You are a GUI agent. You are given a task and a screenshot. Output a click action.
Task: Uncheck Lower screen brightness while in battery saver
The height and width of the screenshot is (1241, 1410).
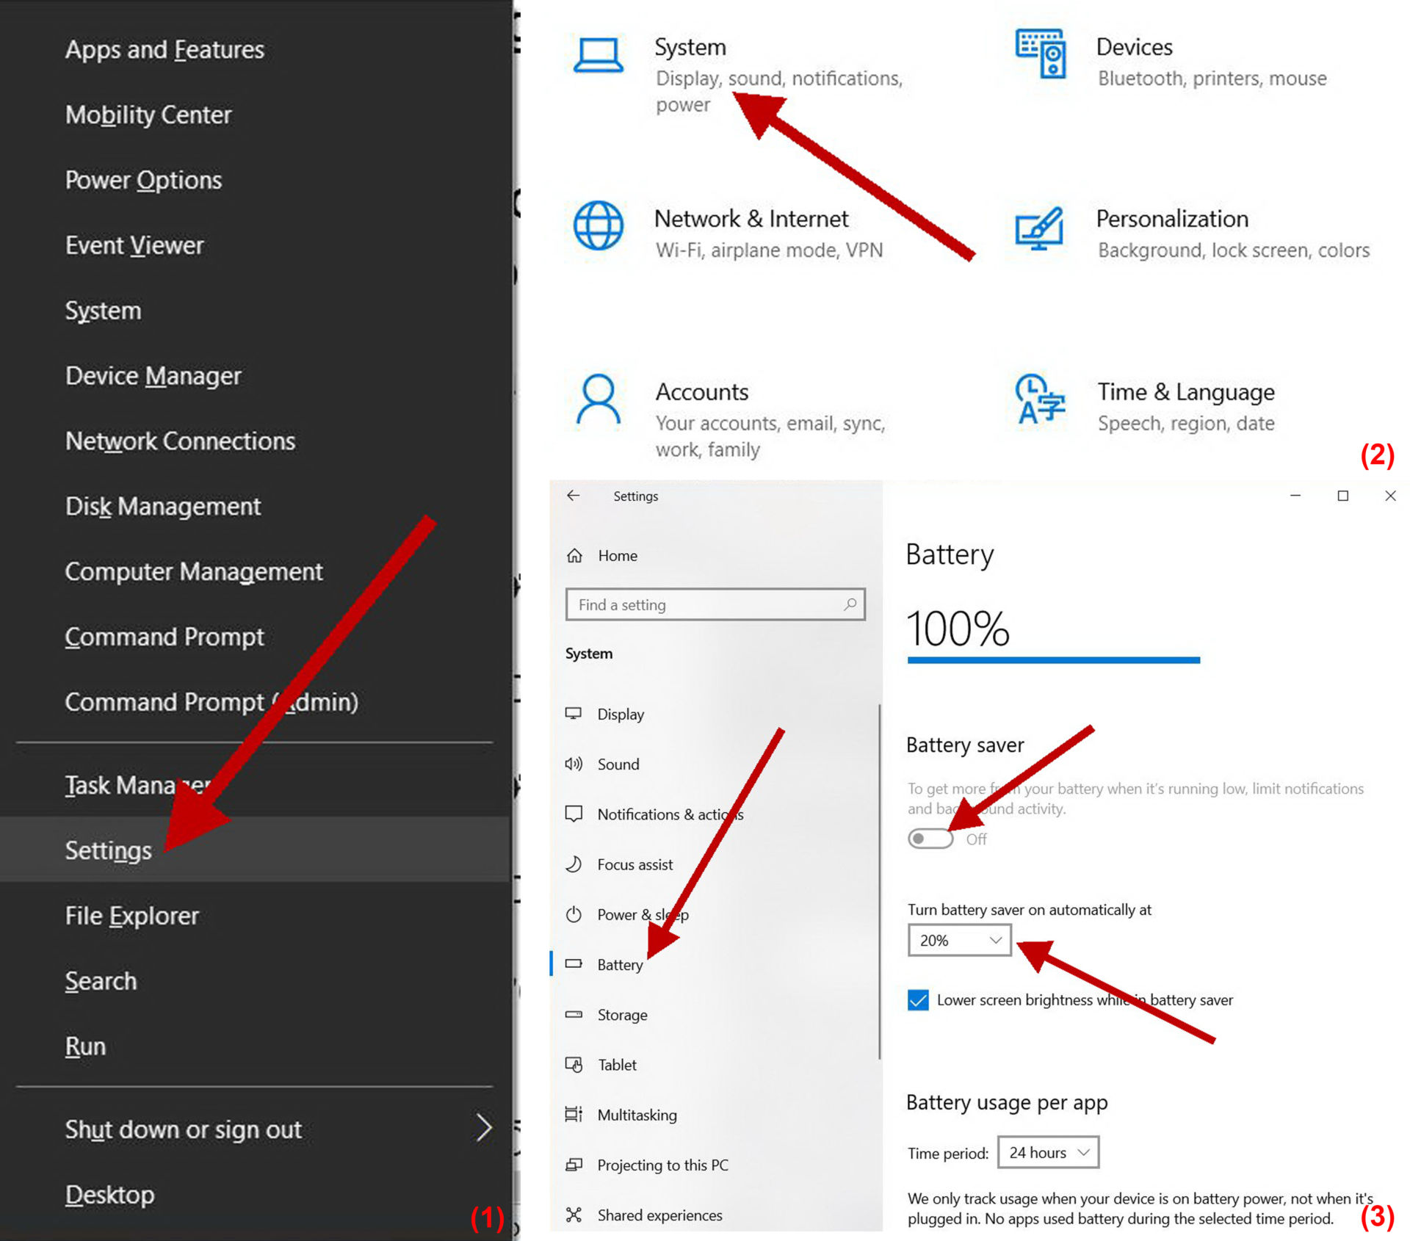point(918,1000)
